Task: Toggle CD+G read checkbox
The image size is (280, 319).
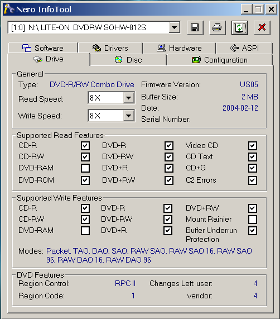Action: tap(253, 168)
